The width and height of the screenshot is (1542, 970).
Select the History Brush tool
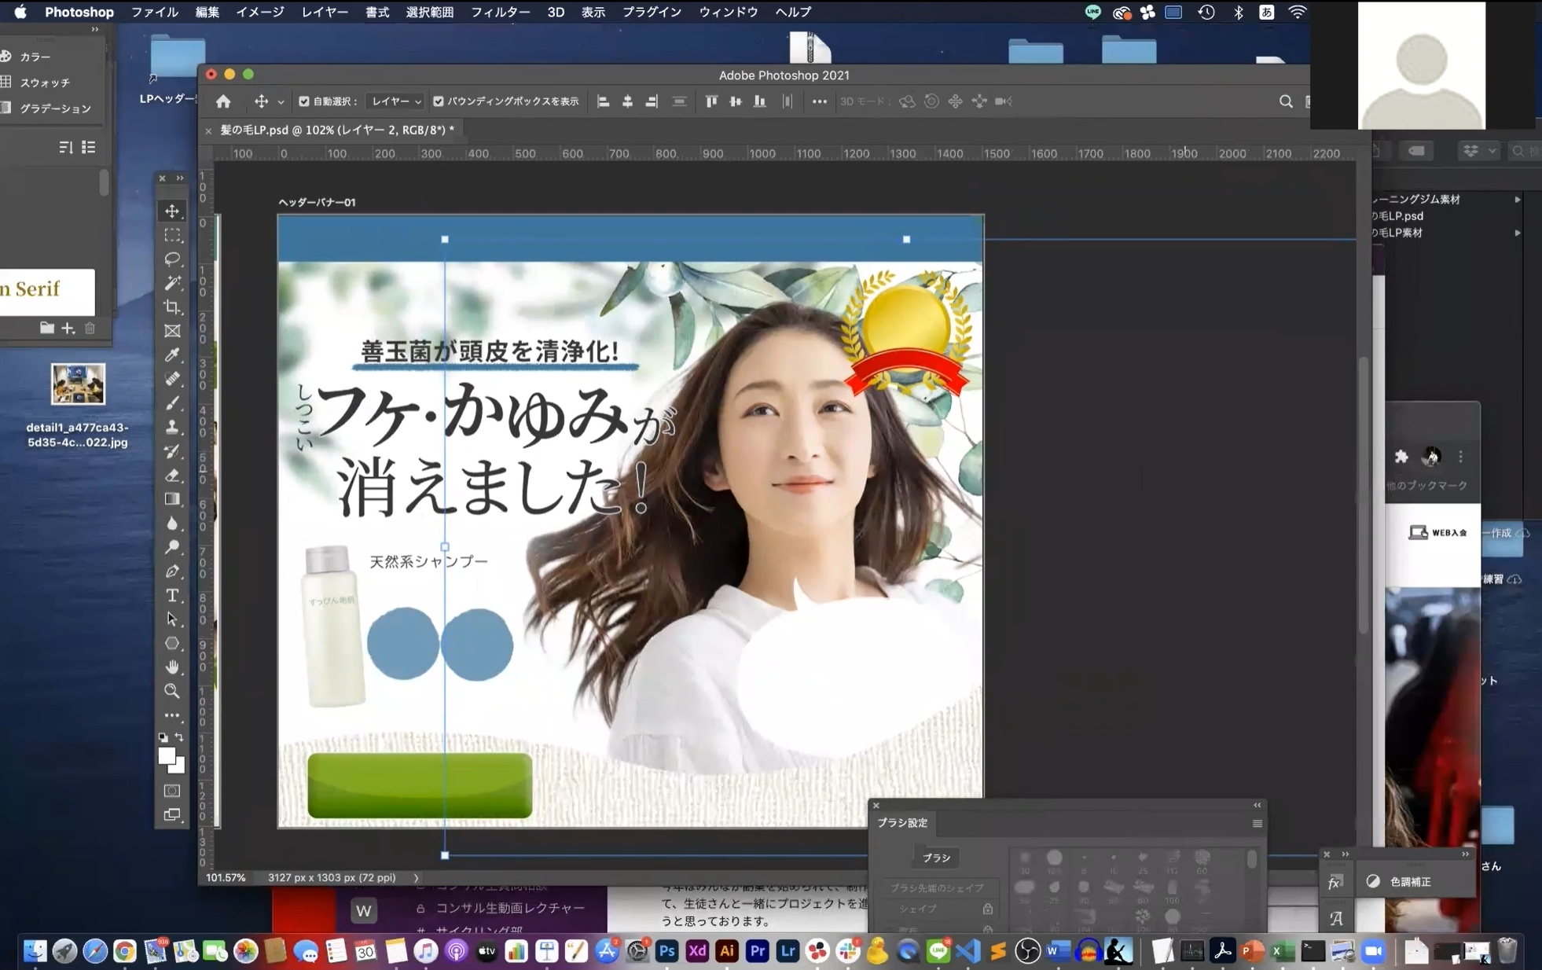(x=172, y=451)
